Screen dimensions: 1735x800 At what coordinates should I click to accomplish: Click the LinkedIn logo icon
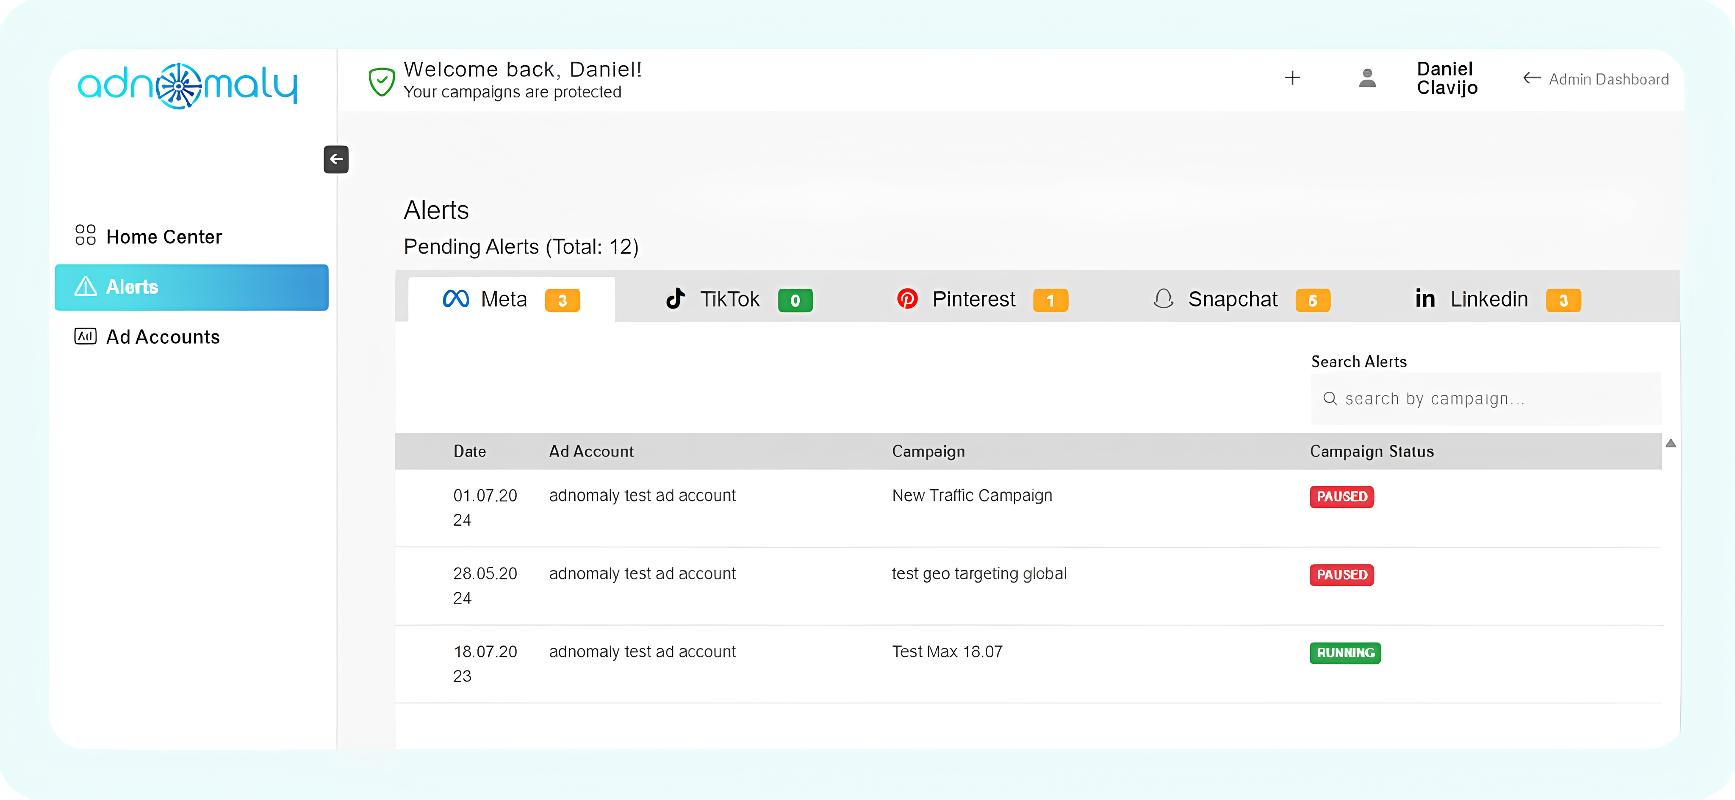coord(1425,299)
